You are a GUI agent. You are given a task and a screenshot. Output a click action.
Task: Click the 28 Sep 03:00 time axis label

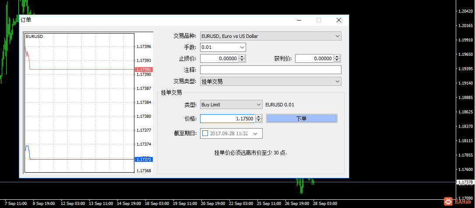pyautogui.click(x=325, y=204)
